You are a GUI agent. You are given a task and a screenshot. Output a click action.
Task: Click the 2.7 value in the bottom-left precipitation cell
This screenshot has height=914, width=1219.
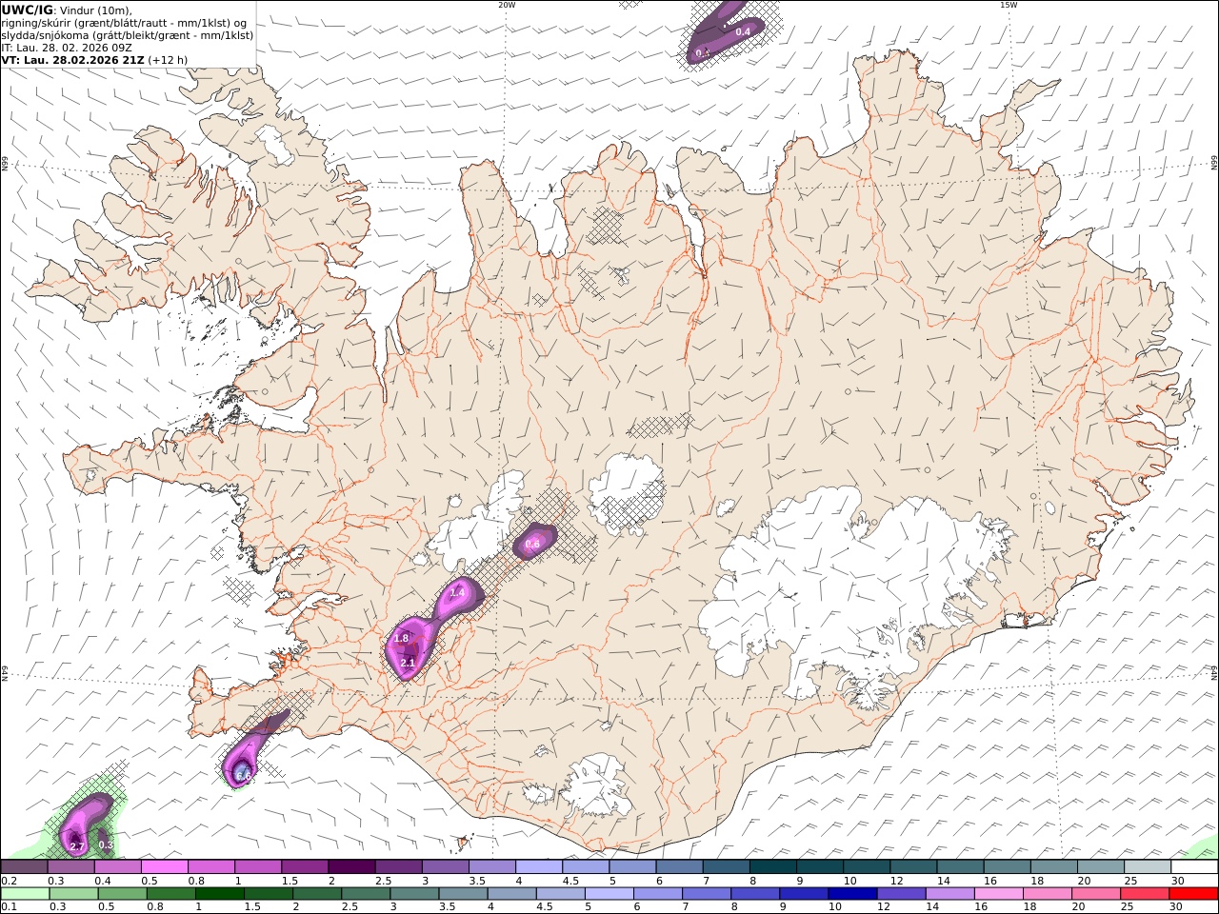78,846
